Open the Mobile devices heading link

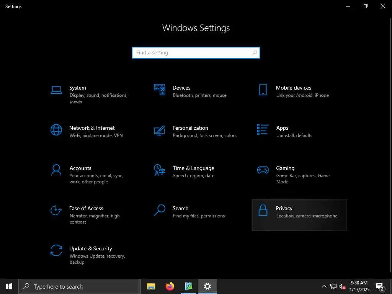(x=294, y=88)
